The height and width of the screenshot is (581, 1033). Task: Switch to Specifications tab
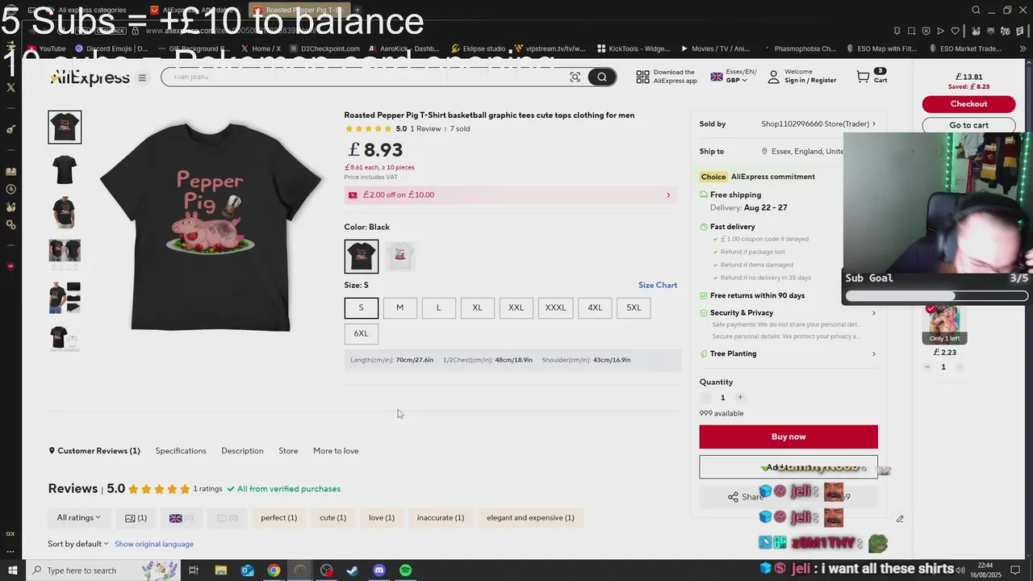click(x=181, y=451)
